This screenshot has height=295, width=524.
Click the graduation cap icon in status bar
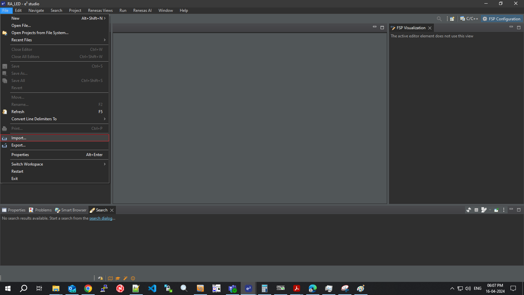tap(118, 278)
